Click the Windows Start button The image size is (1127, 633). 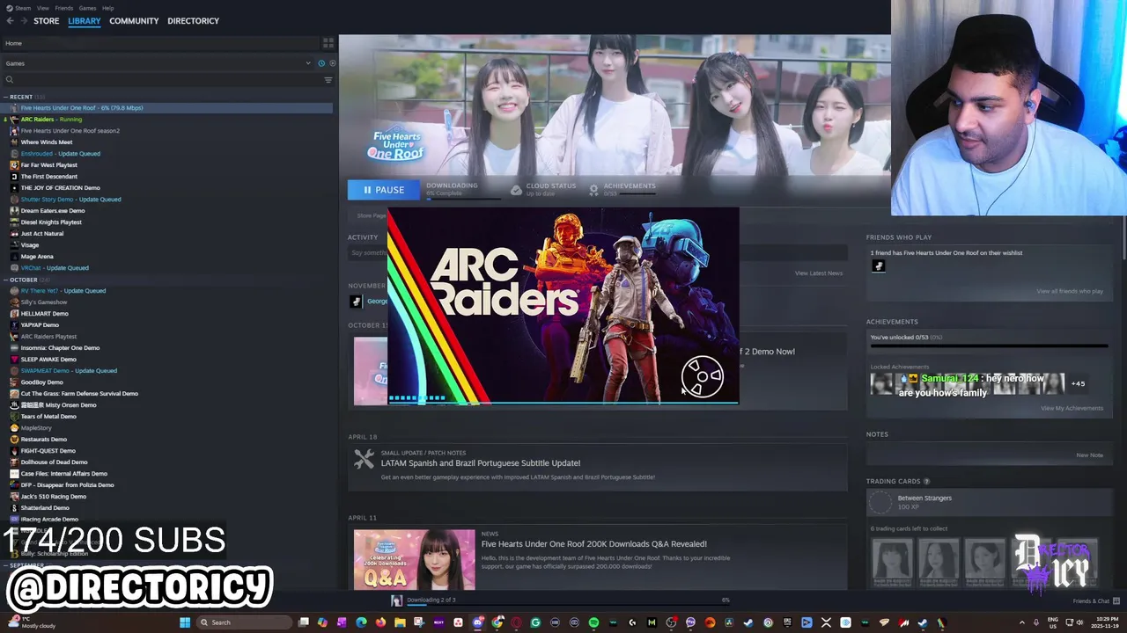tap(185, 622)
